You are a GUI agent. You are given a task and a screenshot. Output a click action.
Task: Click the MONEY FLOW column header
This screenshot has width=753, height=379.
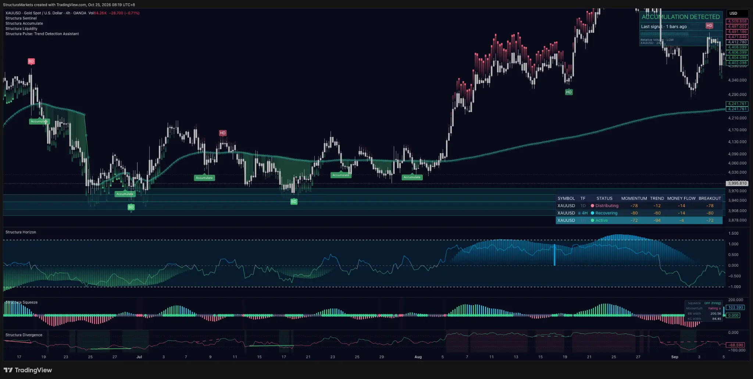click(681, 198)
